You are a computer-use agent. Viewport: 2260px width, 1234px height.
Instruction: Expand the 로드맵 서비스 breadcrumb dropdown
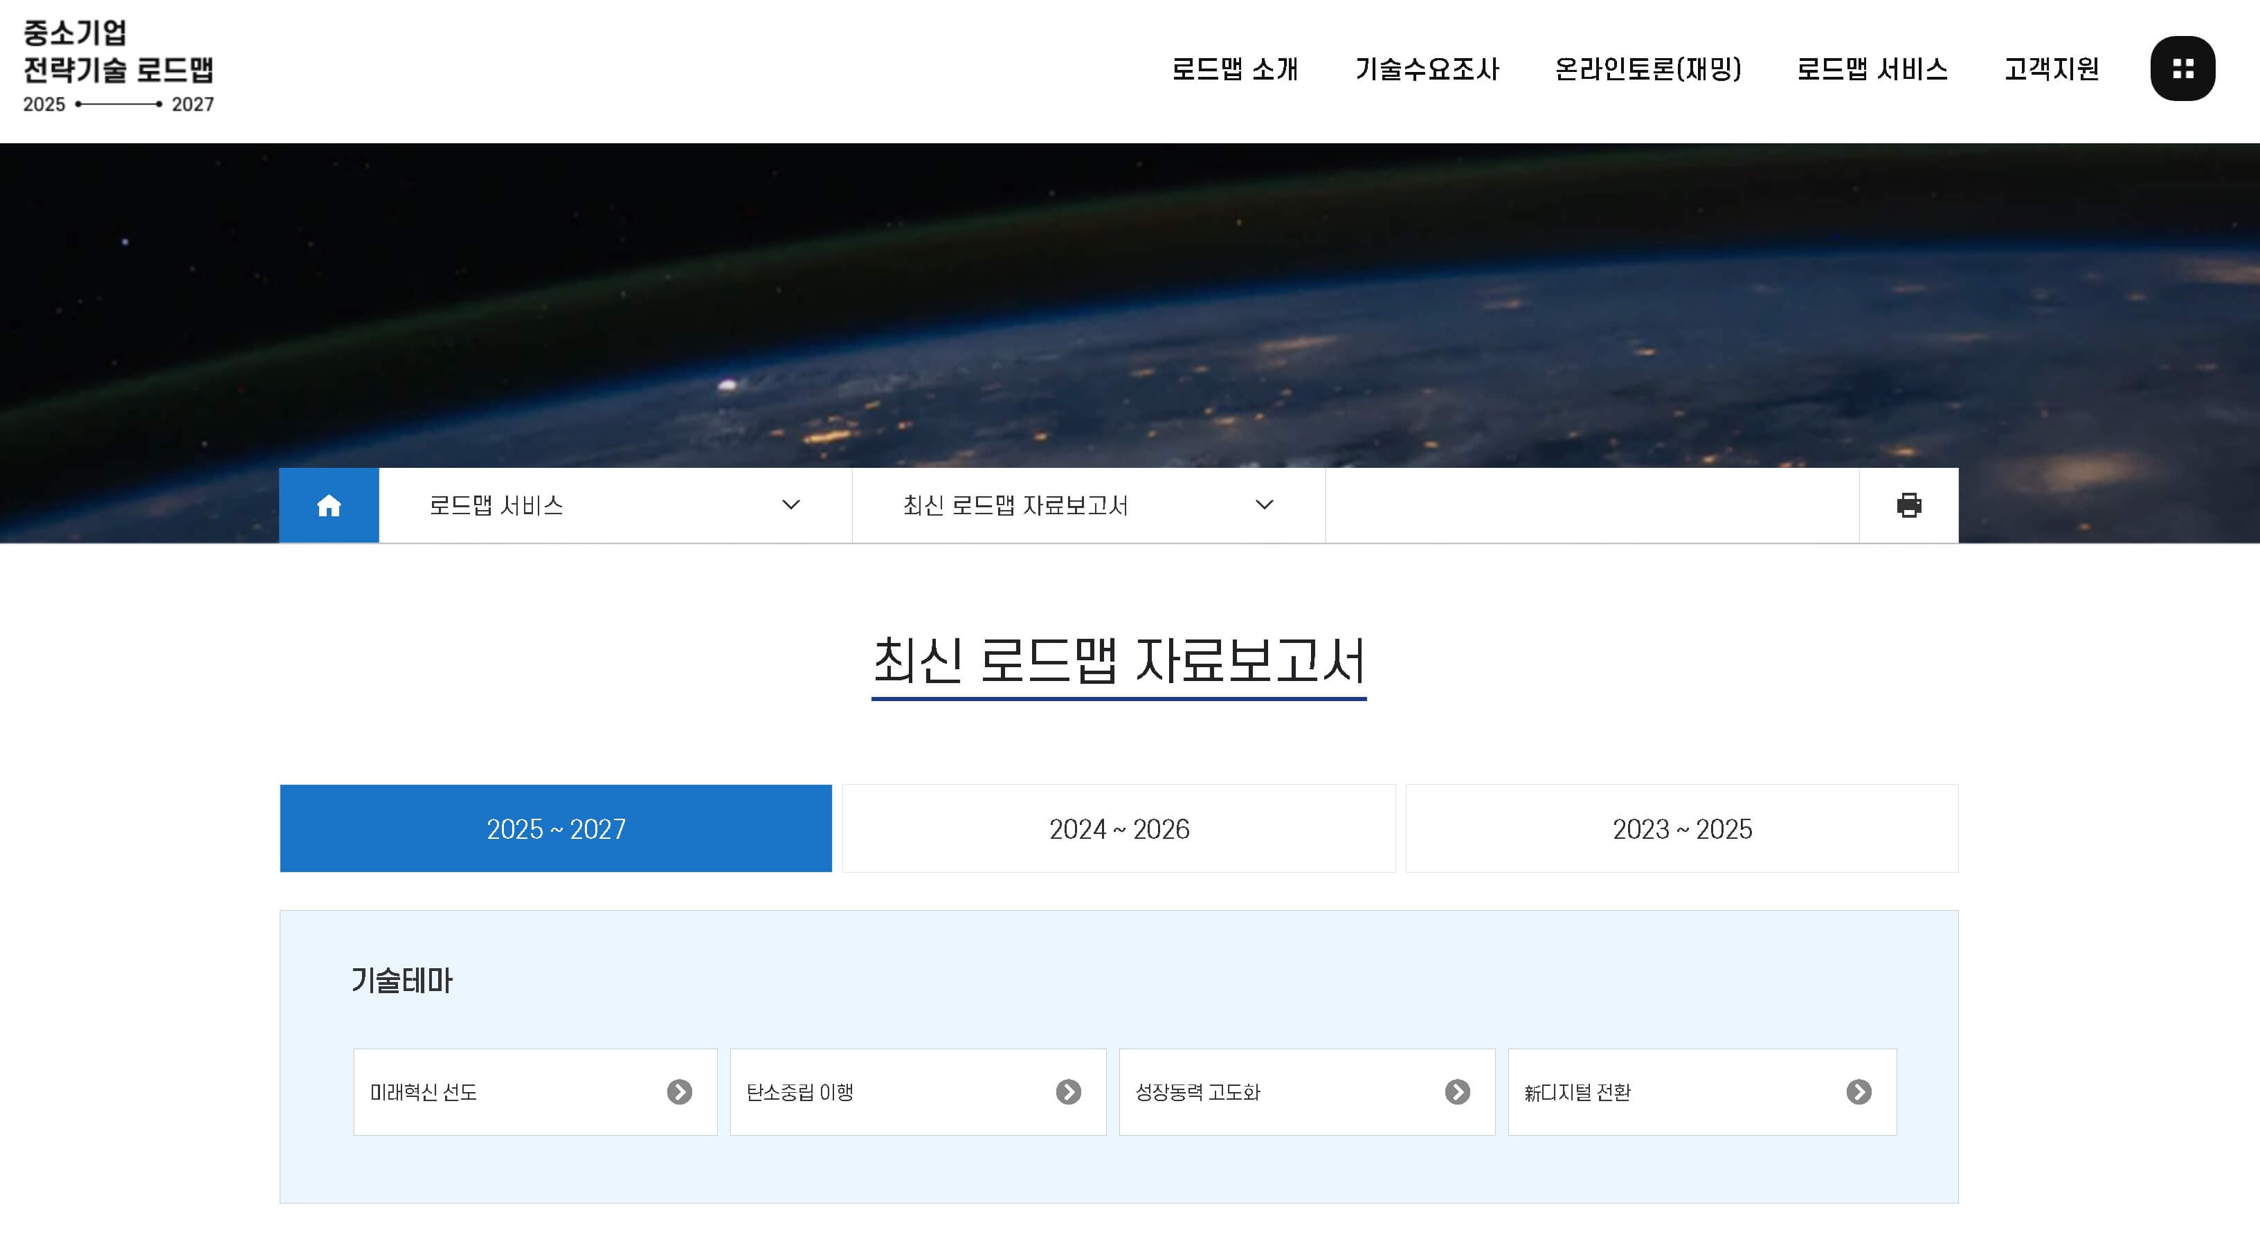click(x=496, y=505)
